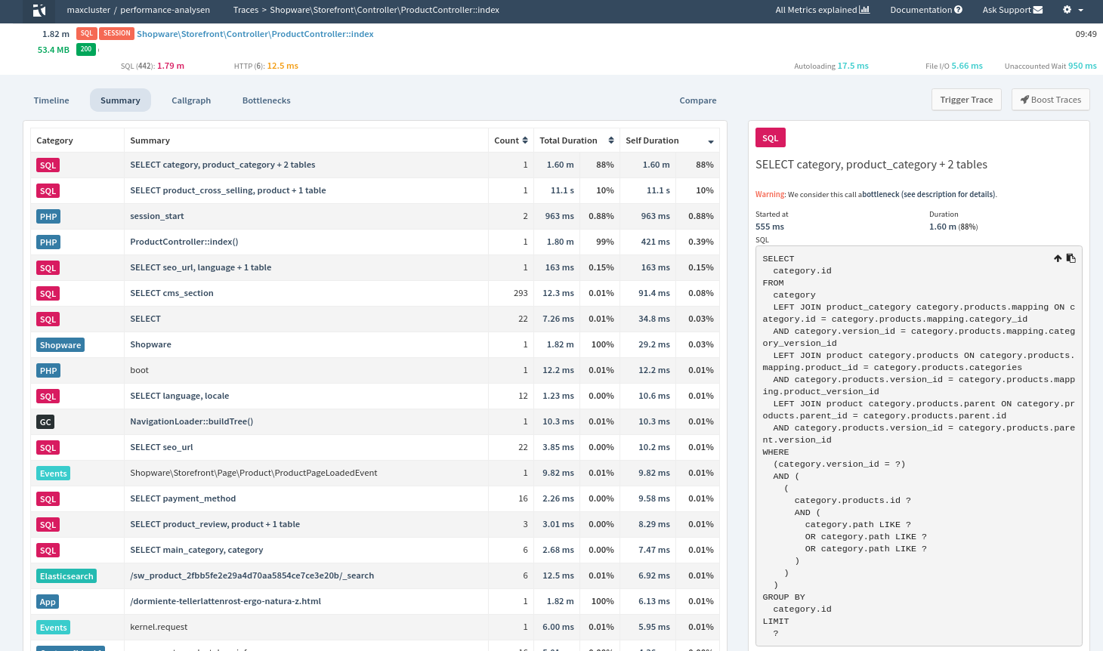Copy the SQL query to clipboard
1103x651 pixels.
(x=1071, y=258)
